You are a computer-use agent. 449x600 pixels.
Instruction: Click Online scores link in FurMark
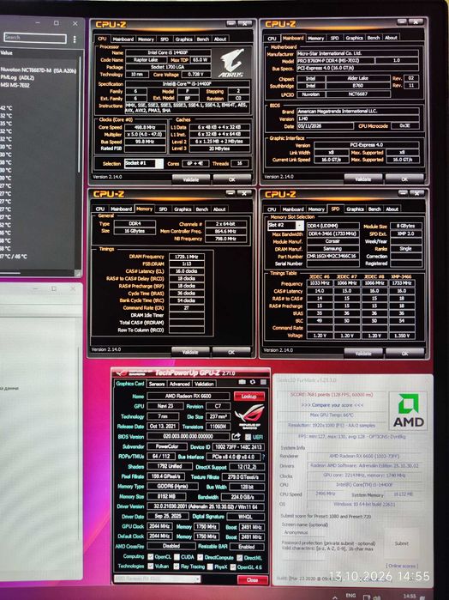(402, 566)
